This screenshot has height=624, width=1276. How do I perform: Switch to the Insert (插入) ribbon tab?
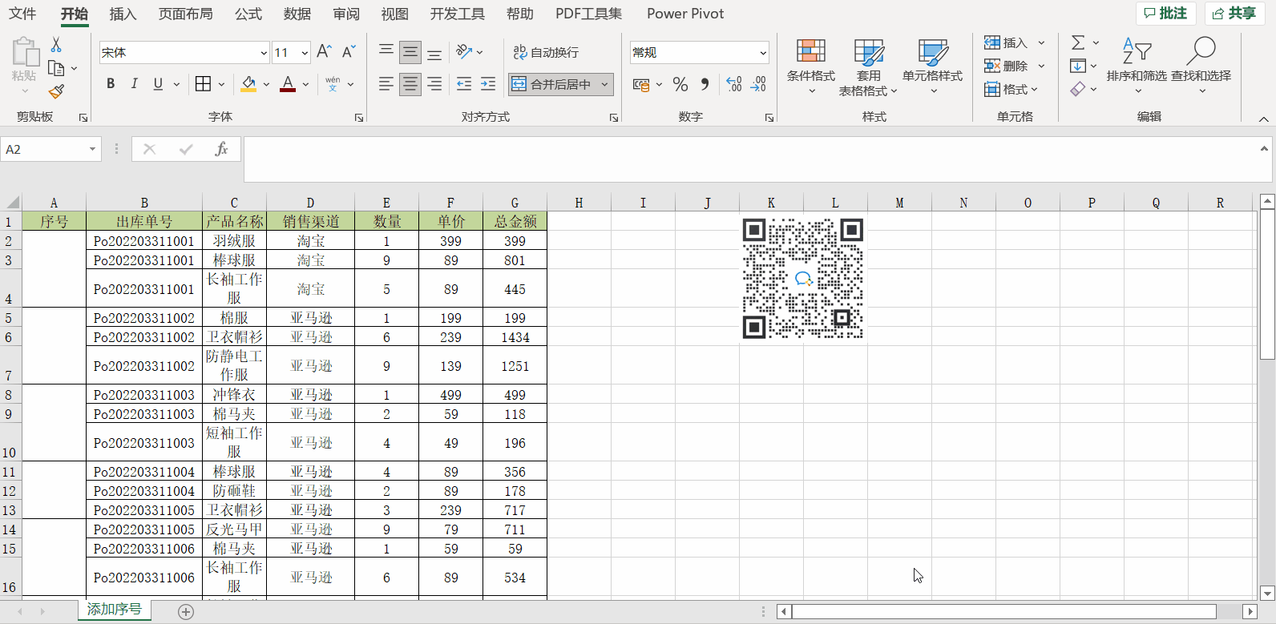123,14
